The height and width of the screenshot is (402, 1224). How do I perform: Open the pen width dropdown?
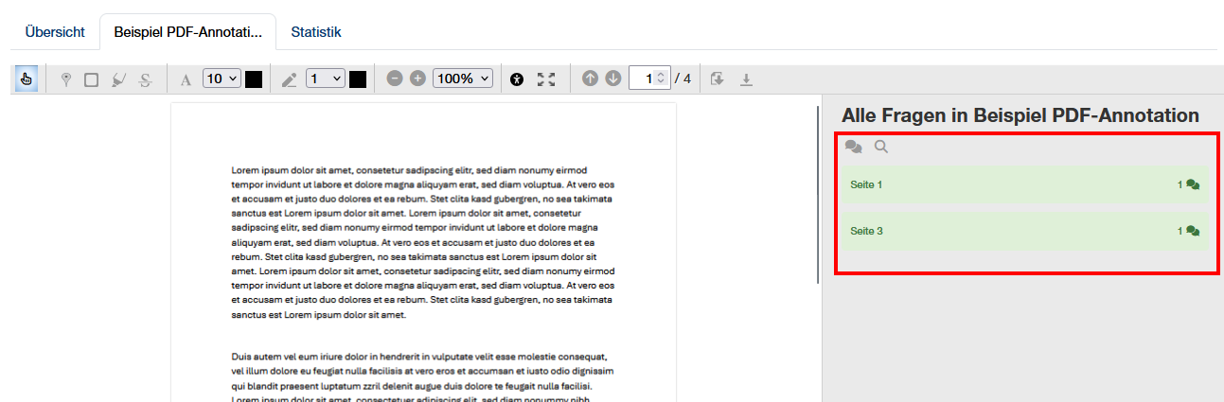(x=325, y=79)
